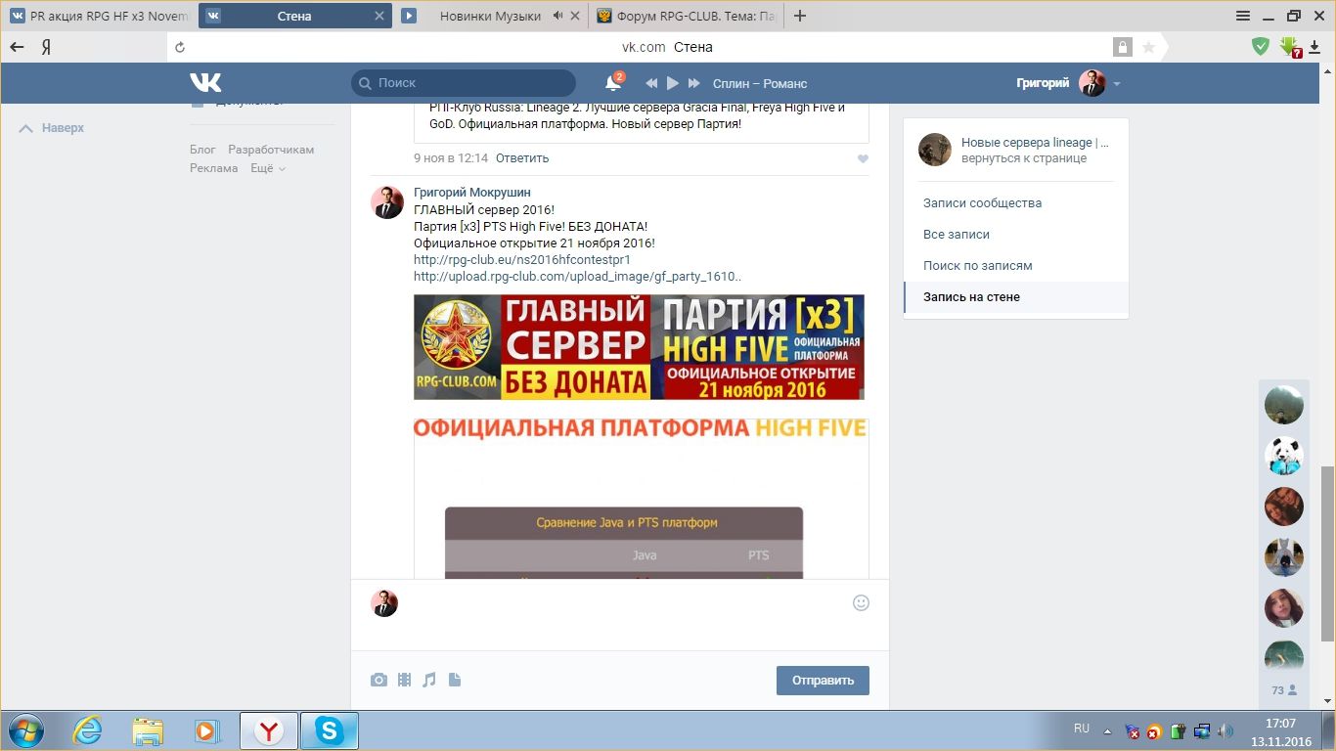The image size is (1336, 751).
Task: Open Григорий Мокрушин's profile name link
Action: (x=472, y=193)
